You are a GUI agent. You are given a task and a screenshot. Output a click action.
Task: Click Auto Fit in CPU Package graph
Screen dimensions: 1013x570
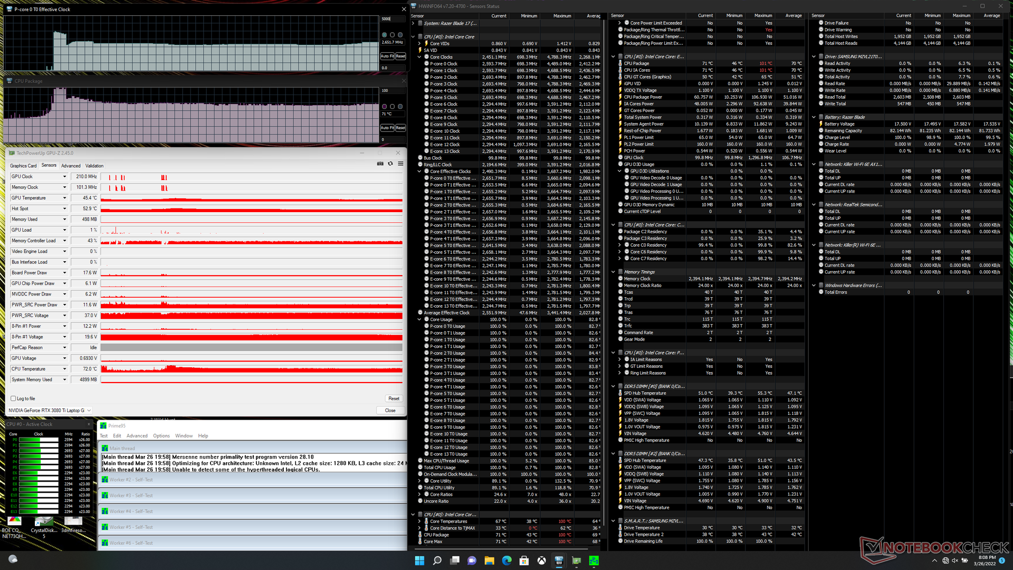(x=387, y=128)
